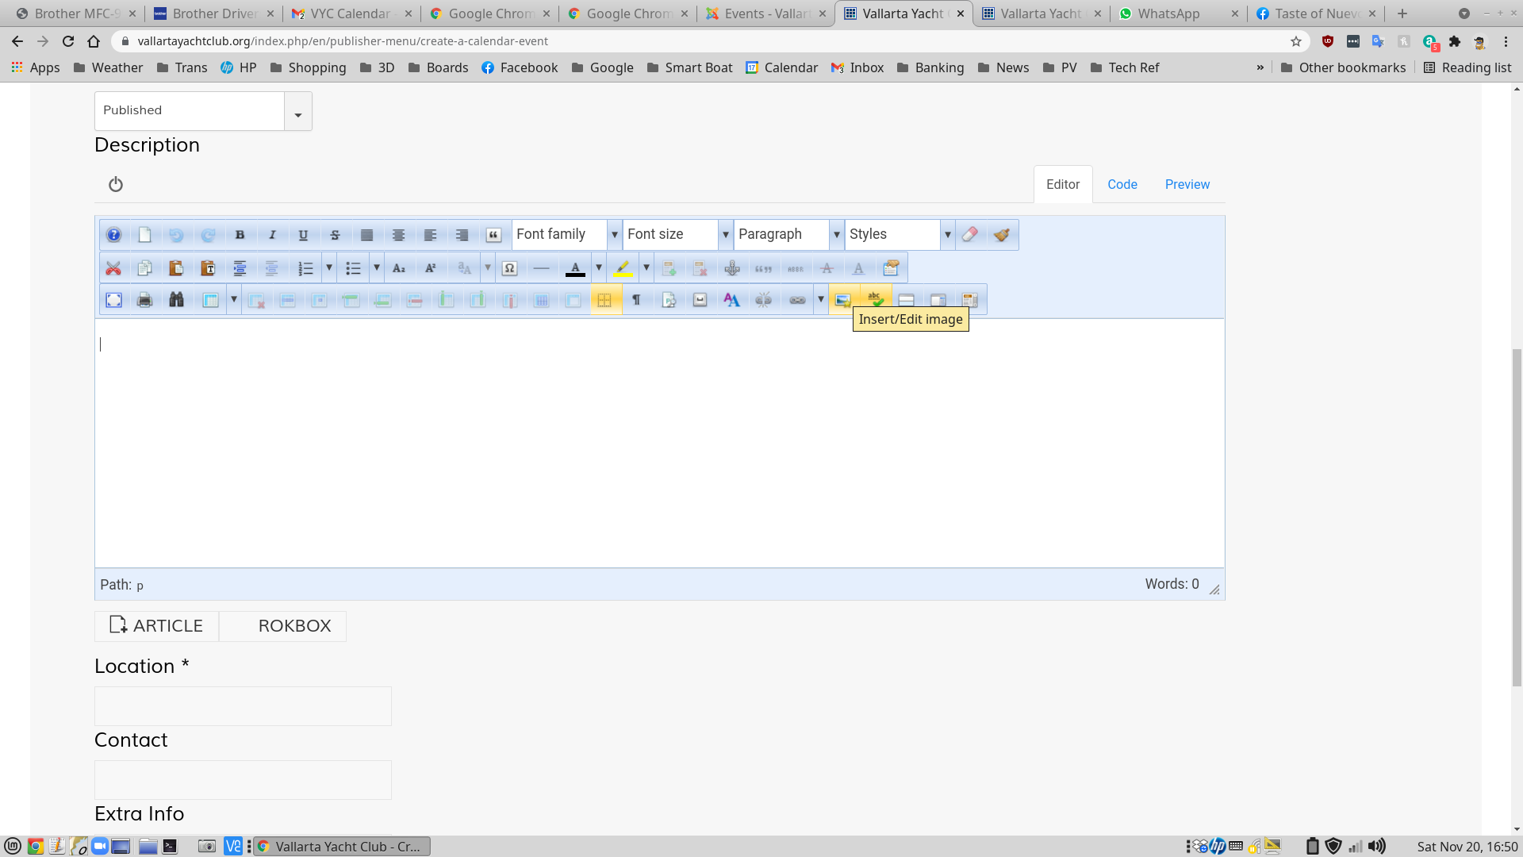Expand the Published status dropdown

coord(298,112)
